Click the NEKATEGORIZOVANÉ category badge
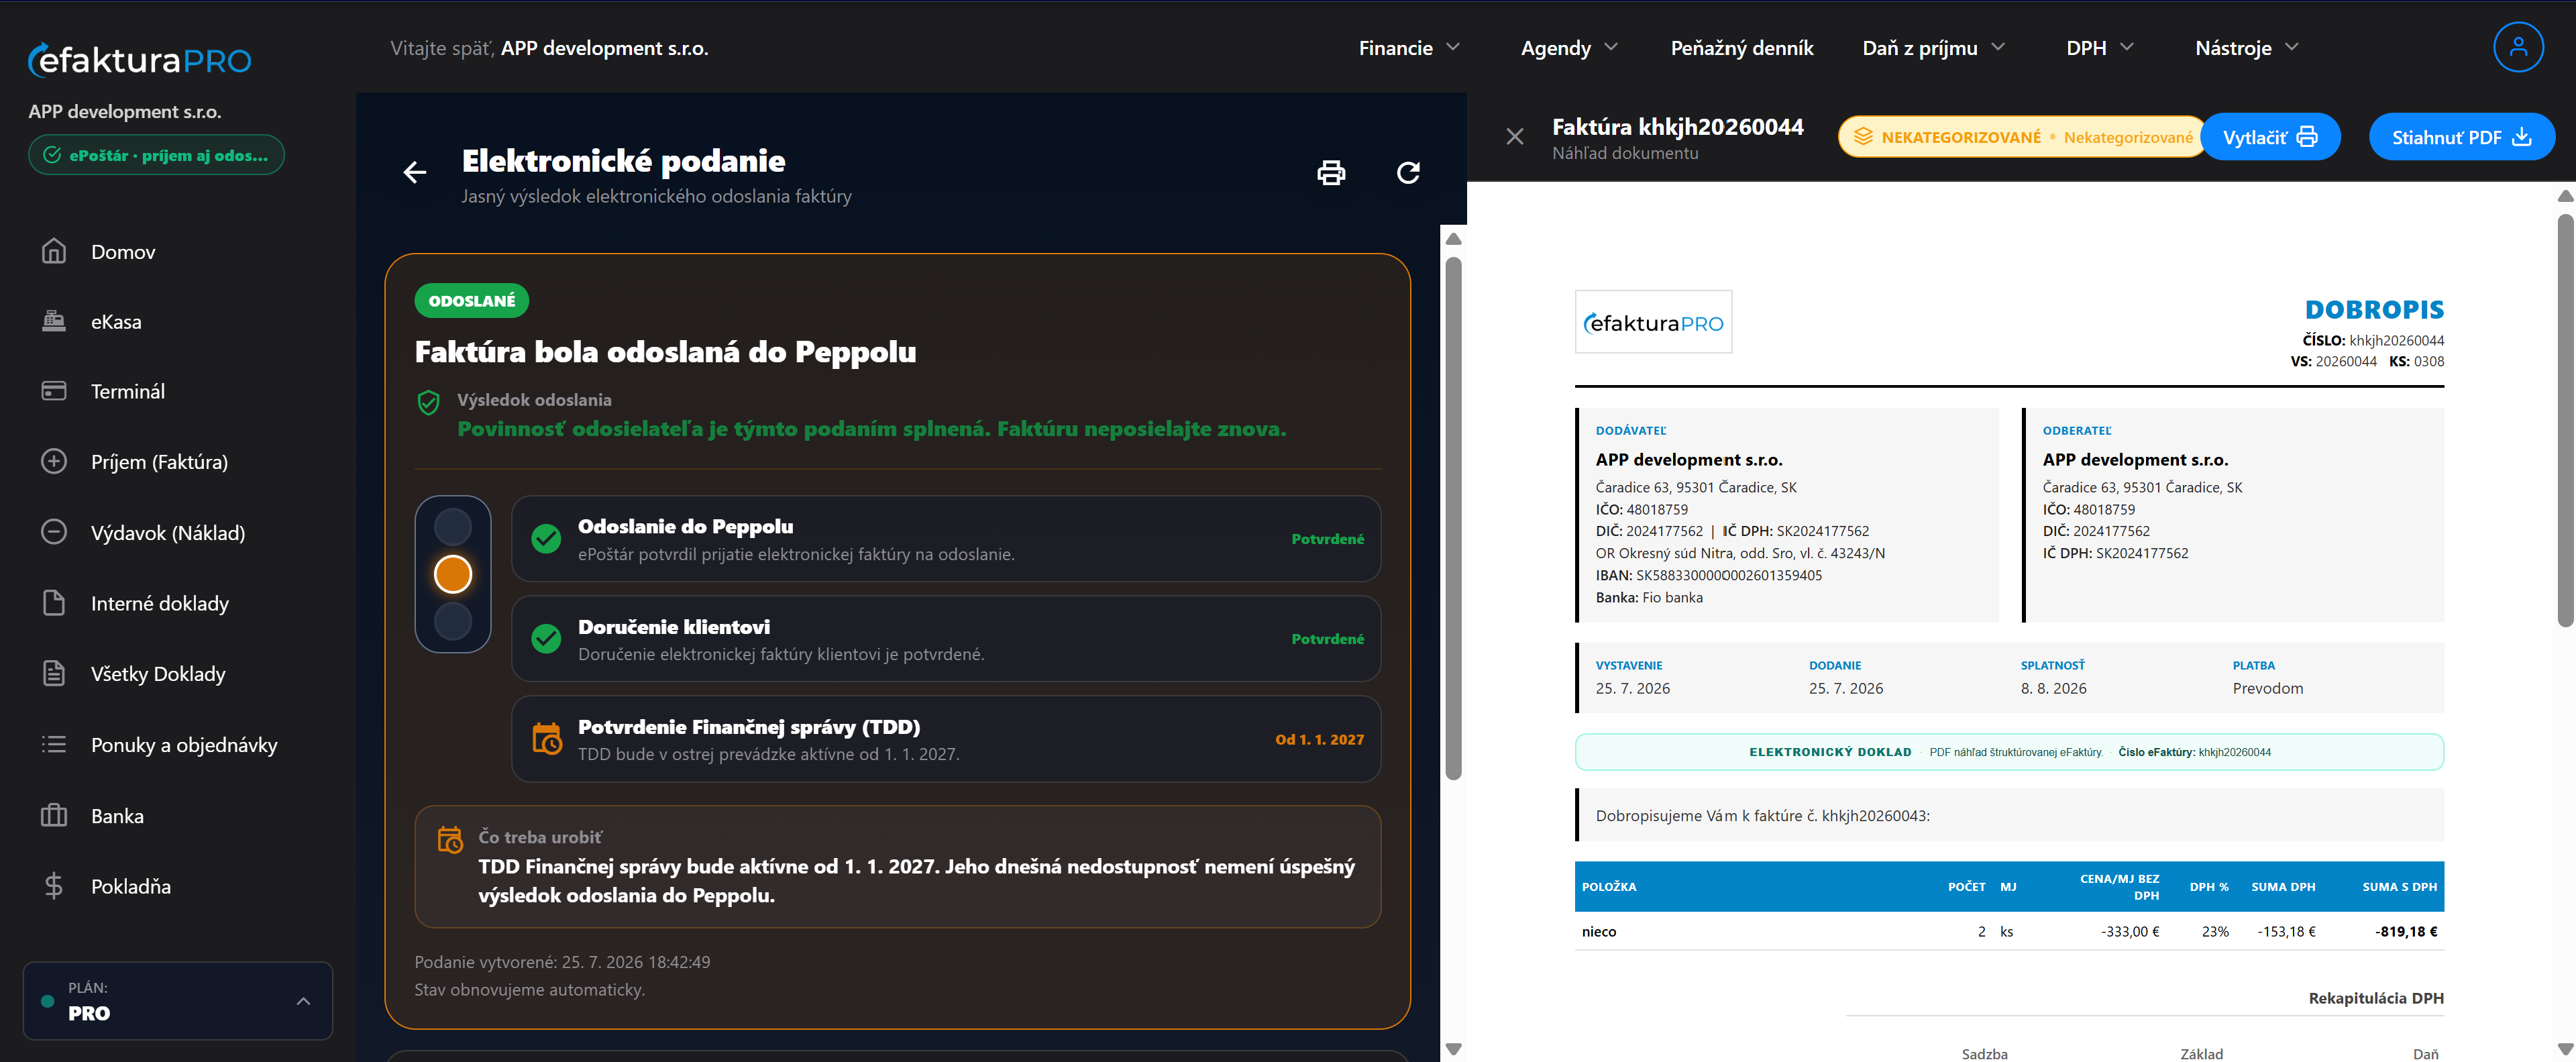This screenshot has width=2576, height=1062. (x=2021, y=137)
